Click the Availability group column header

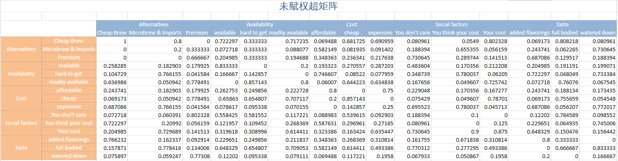tap(260, 25)
